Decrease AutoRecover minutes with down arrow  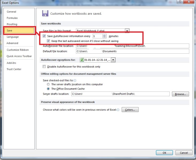104,37
